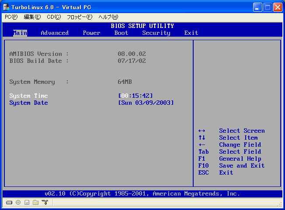
Task: Open the CD(C) menu
Action: [54, 17]
